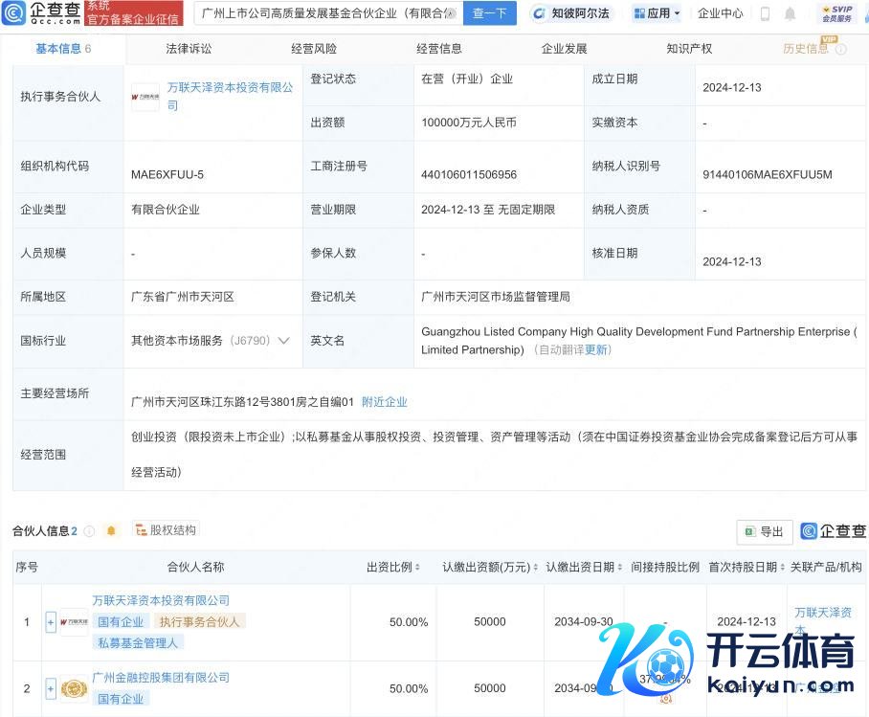Expand 国标行业 dropdown chevron
The width and height of the screenshot is (869, 717).
(283, 340)
